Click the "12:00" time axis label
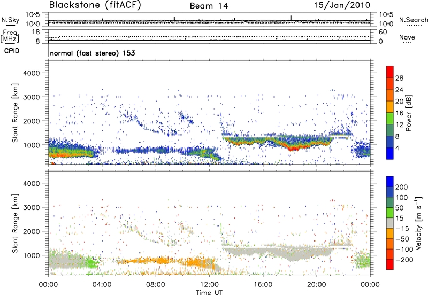The image size is (428, 296). 209,285
